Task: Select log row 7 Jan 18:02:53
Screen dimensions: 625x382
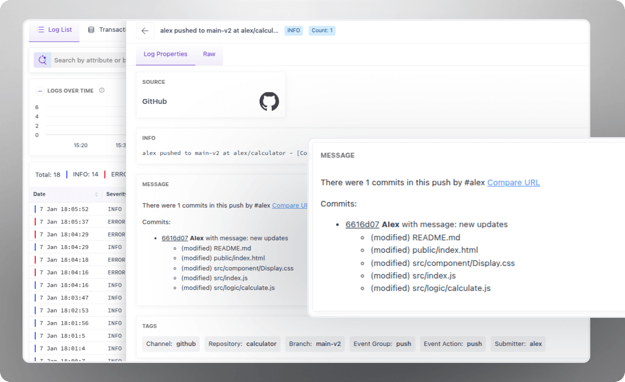Action: click(78, 310)
